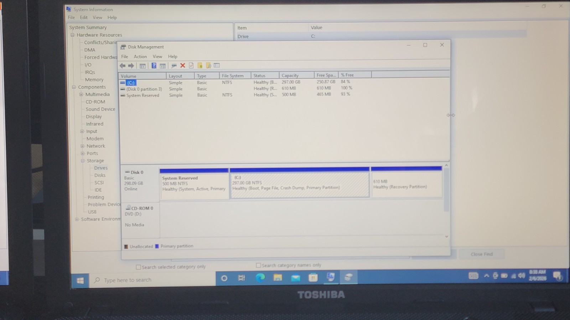Click the Forward arrow in Disk Management toolbar
The width and height of the screenshot is (570, 320).
click(131, 66)
